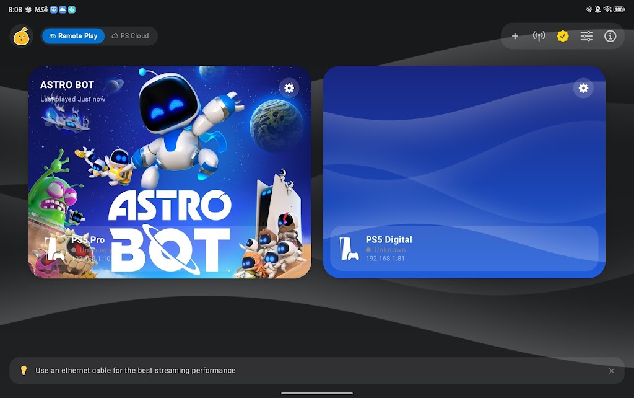The image size is (634, 398).
Task: Open the network discovery antenna icon
Action: [539, 36]
